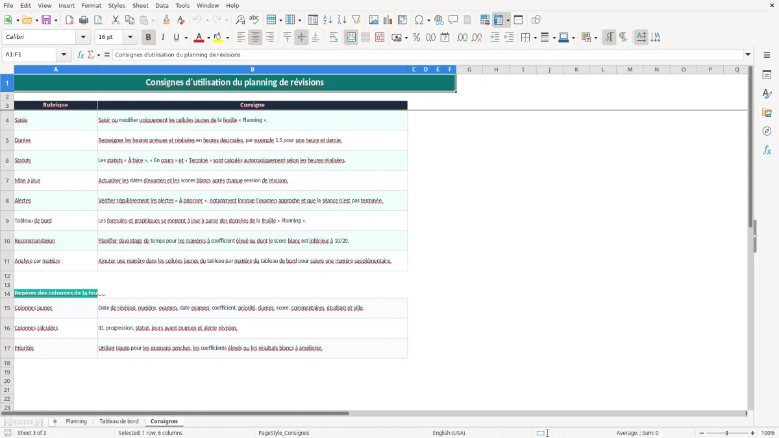Toggle Bold formatting

point(149,38)
